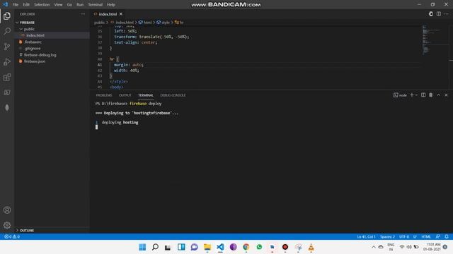The width and height of the screenshot is (453, 254).
Task: Click the public breadcrumb
Action: click(99, 22)
